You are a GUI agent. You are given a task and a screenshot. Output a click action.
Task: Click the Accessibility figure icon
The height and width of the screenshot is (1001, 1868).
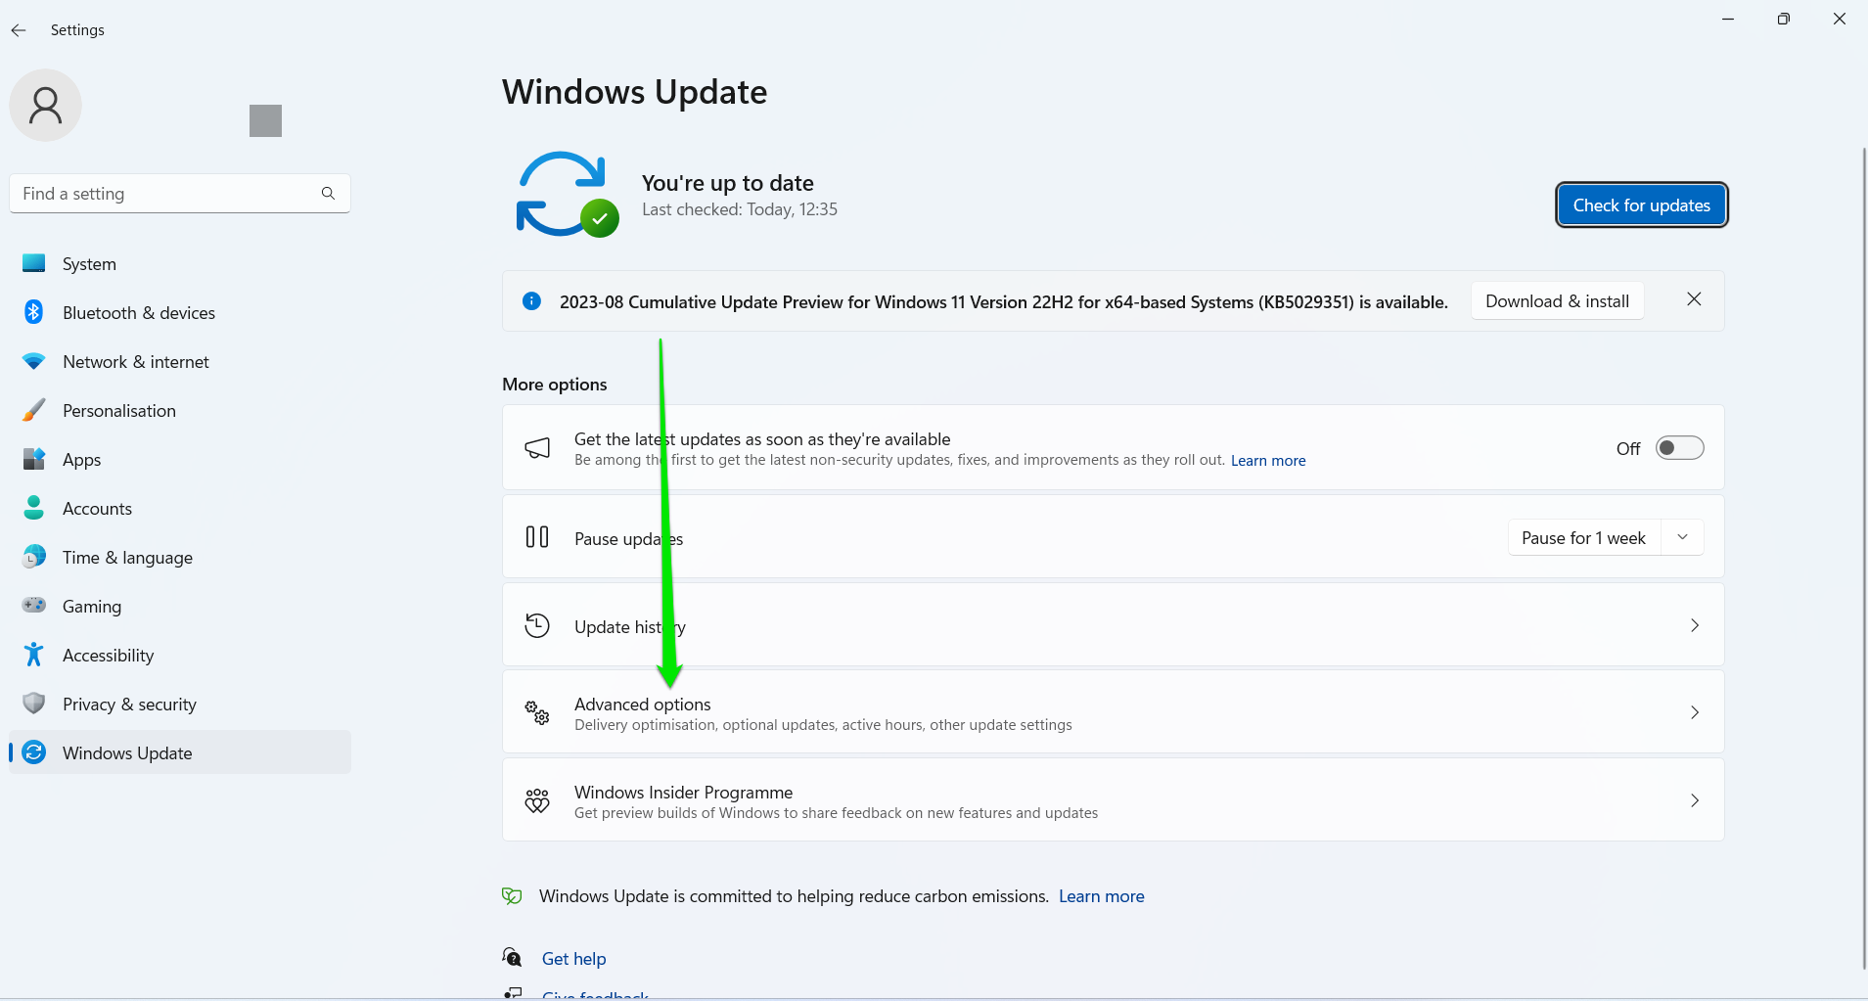(34, 655)
